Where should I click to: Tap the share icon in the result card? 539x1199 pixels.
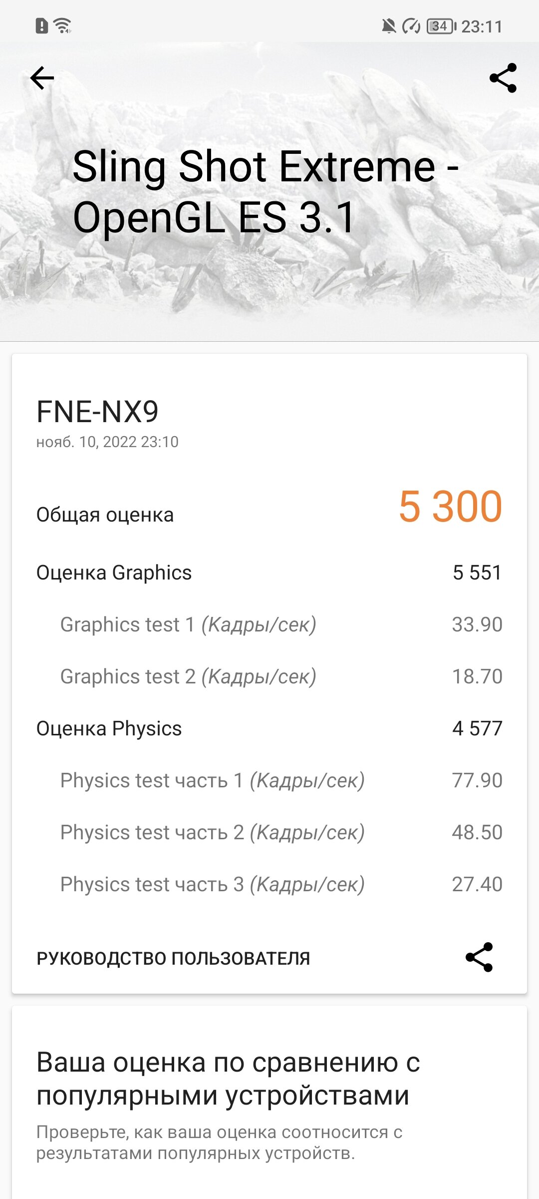click(479, 957)
